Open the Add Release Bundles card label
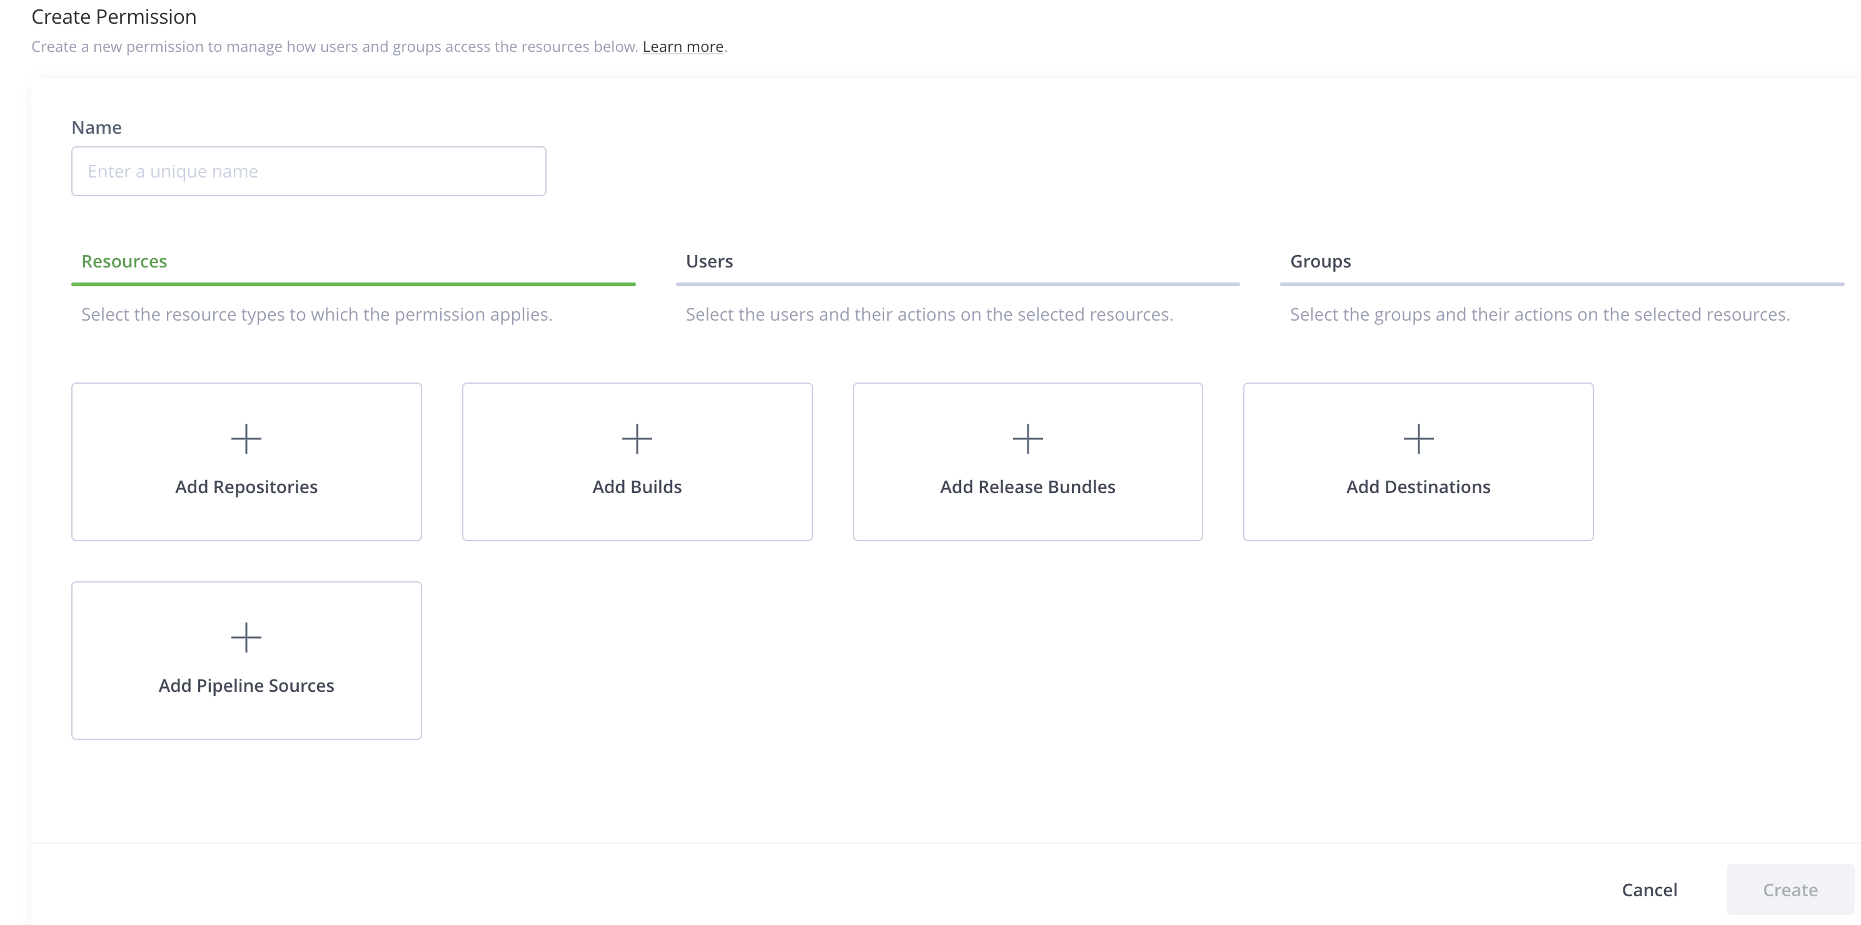The height and width of the screenshot is (925, 1861). point(1027,487)
